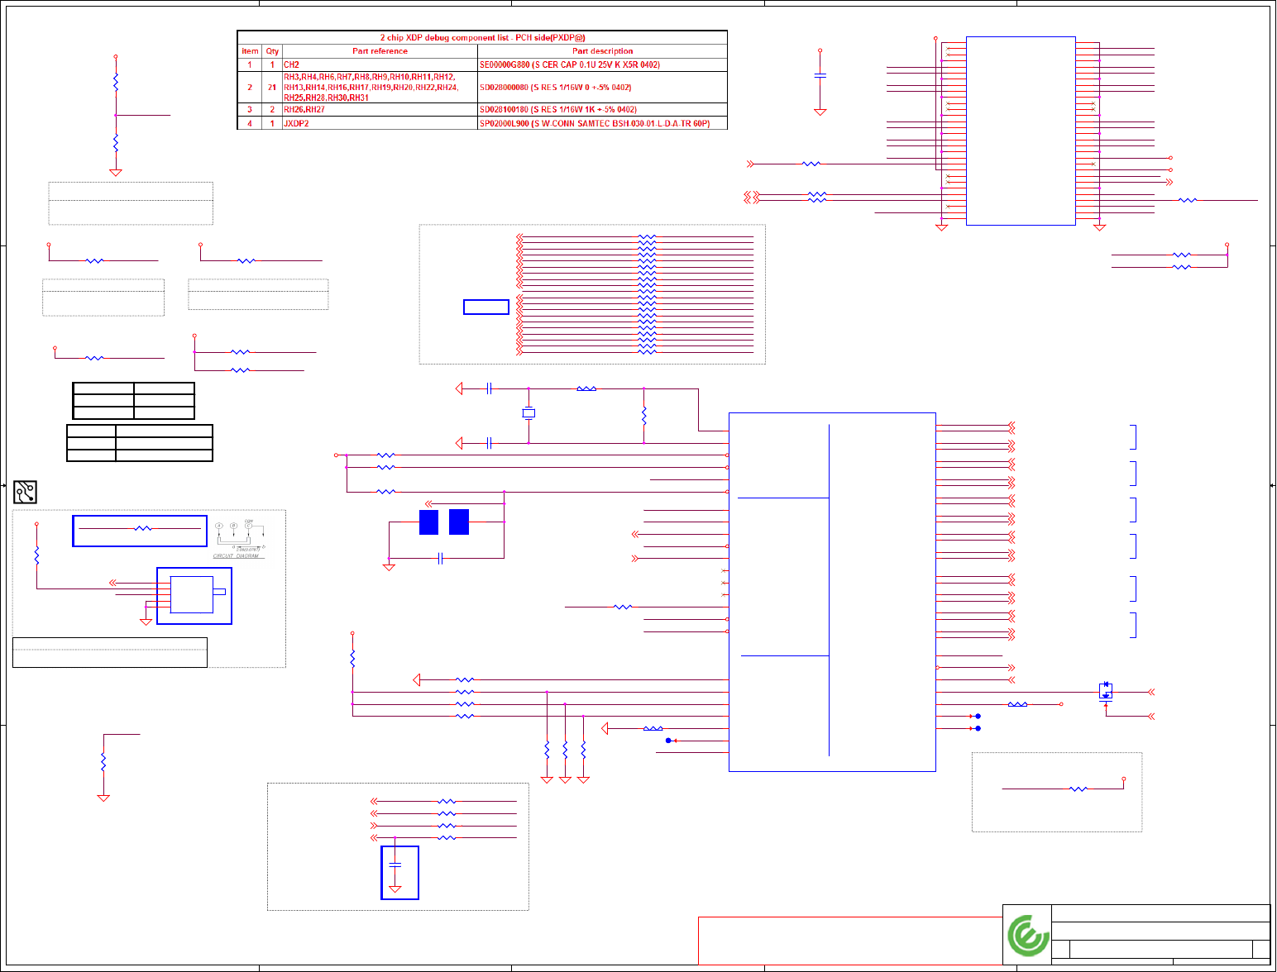Click the quantity "21" cell
Viewport: 1277px width, 972px height.
click(x=272, y=87)
